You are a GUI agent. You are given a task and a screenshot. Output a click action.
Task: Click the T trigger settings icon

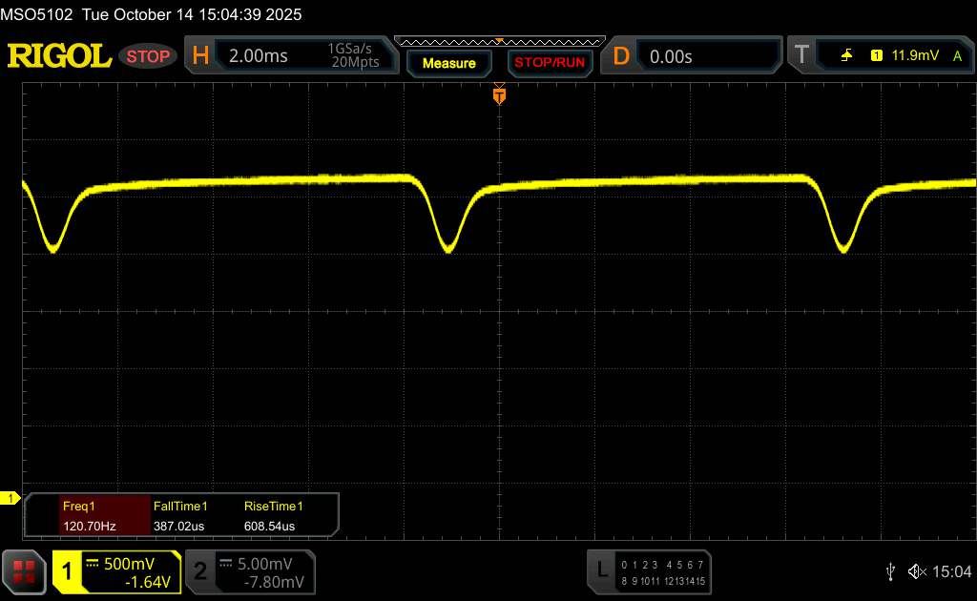pyautogui.click(x=799, y=56)
